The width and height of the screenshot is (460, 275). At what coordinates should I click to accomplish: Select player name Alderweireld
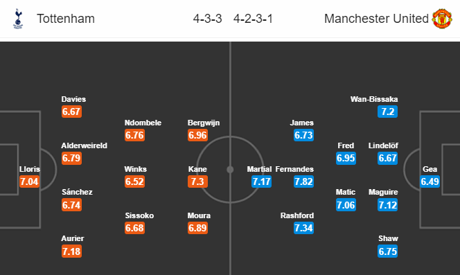point(85,145)
